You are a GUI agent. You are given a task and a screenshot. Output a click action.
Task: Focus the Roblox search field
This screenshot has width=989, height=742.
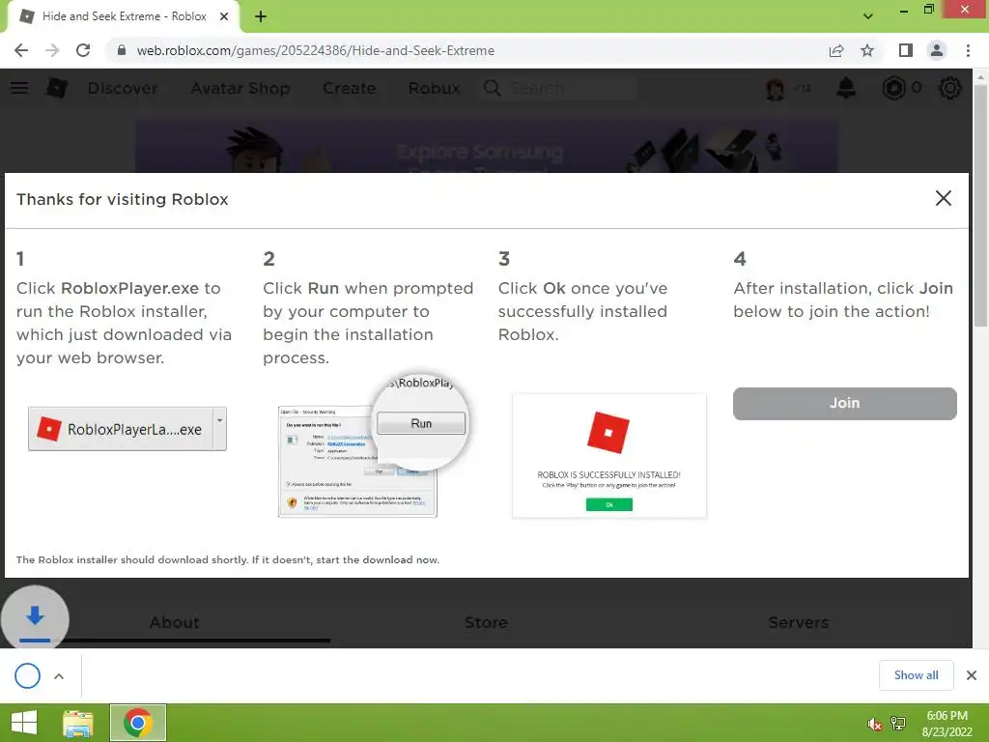click(559, 88)
